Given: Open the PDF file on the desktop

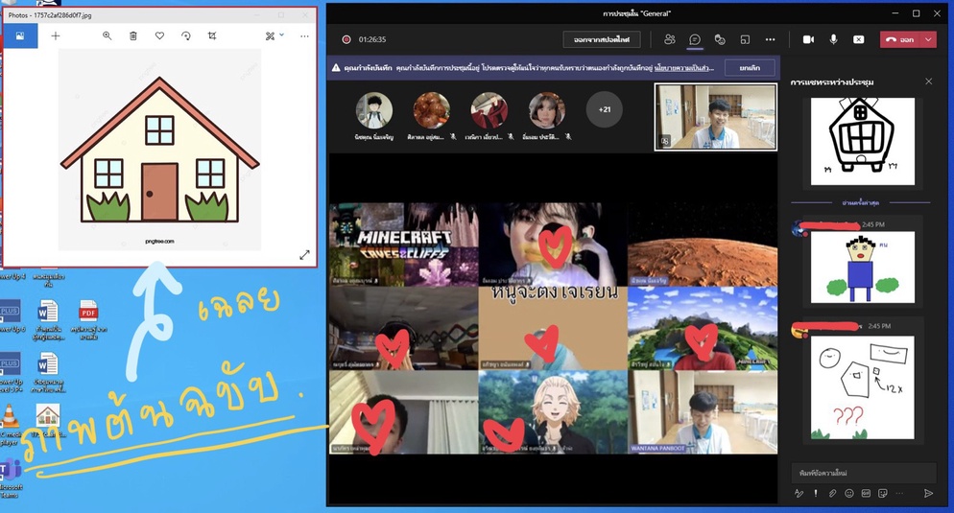Looking at the screenshot, I should click(89, 319).
